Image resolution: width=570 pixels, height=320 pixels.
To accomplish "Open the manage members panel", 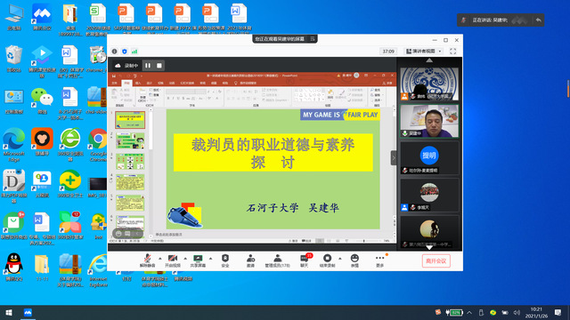I will (277, 260).
